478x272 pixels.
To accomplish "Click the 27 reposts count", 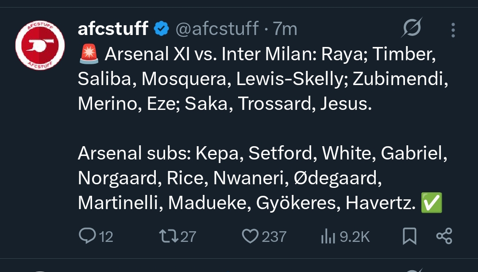I will [188, 237].
